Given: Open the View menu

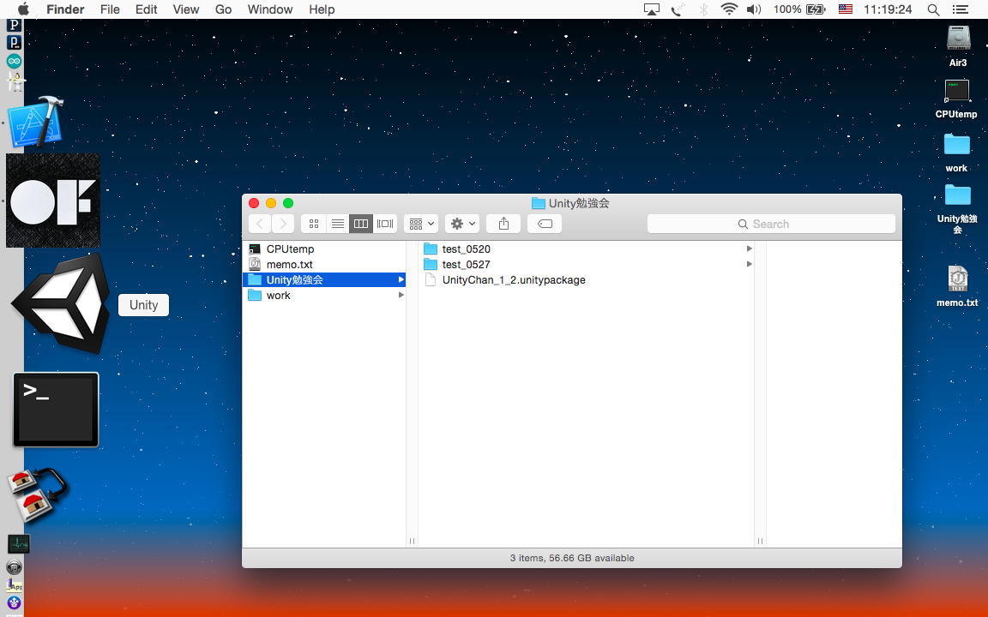Looking at the screenshot, I should coord(186,9).
